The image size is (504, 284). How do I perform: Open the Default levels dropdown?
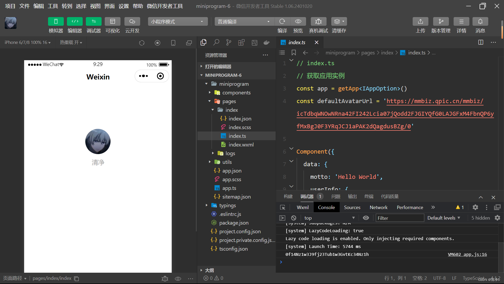click(444, 218)
